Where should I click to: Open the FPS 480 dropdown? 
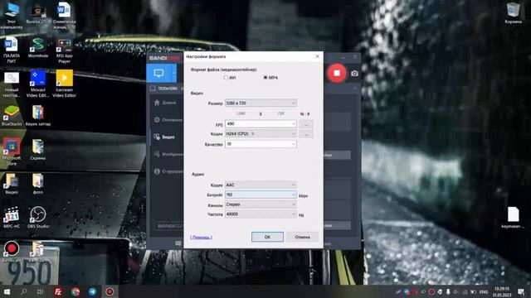coord(261,124)
